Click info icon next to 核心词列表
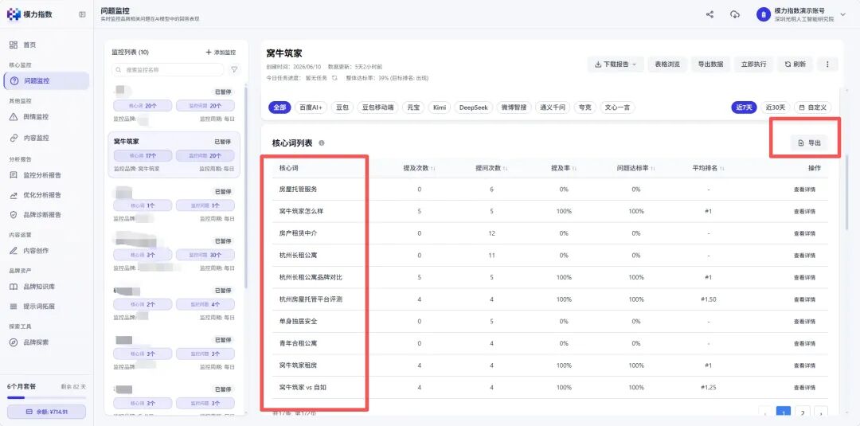This screenshot has height=426, width=860. (x=322, y=143)
